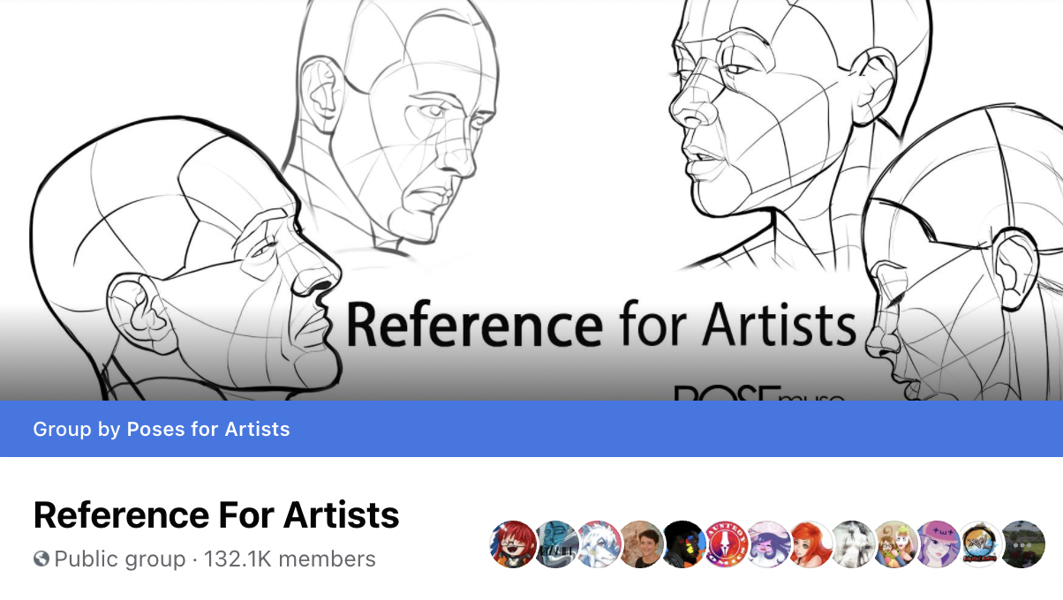
Task: Open the orange-haired girl member avatar
Action: (810, 544)
